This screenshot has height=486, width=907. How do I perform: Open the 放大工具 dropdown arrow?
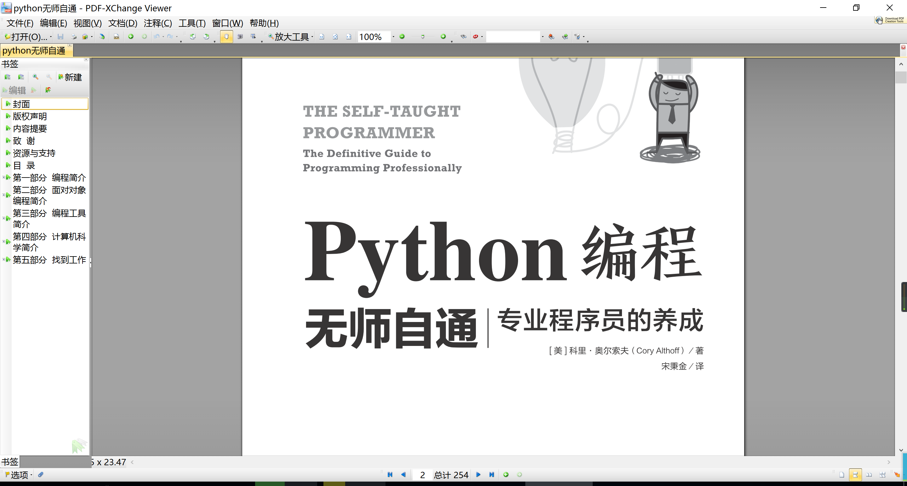point(312,37)
